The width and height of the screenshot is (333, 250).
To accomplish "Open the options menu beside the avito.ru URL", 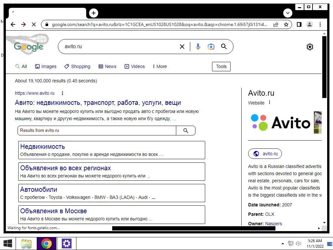I will click(62, 93).
